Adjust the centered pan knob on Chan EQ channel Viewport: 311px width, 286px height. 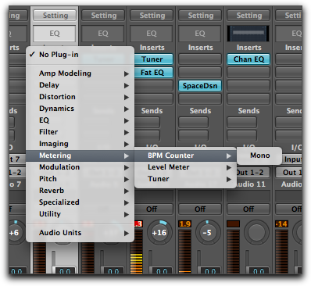(256, 232)
